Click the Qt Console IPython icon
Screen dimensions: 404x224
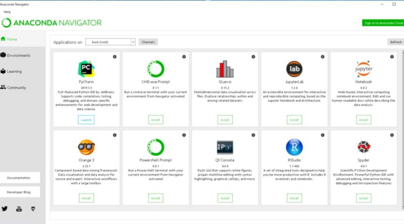coord(225,147)
